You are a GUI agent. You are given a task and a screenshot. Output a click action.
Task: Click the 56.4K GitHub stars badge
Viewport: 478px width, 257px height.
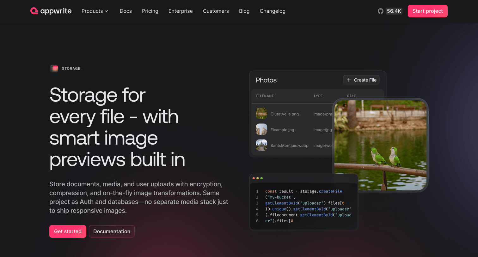point(394,11)
